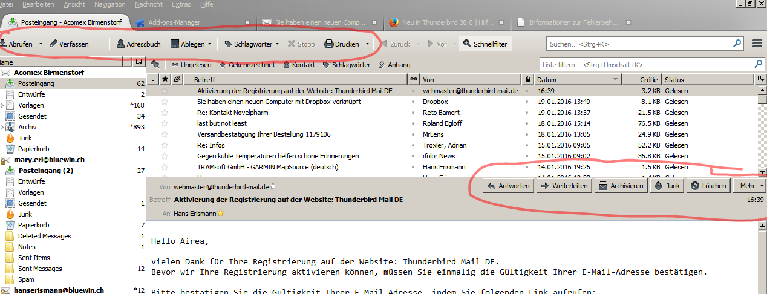Select the Posteingang (2) folder under mary.eri
The height and width of the screenshot is (294, 767).
pos(73,171)
